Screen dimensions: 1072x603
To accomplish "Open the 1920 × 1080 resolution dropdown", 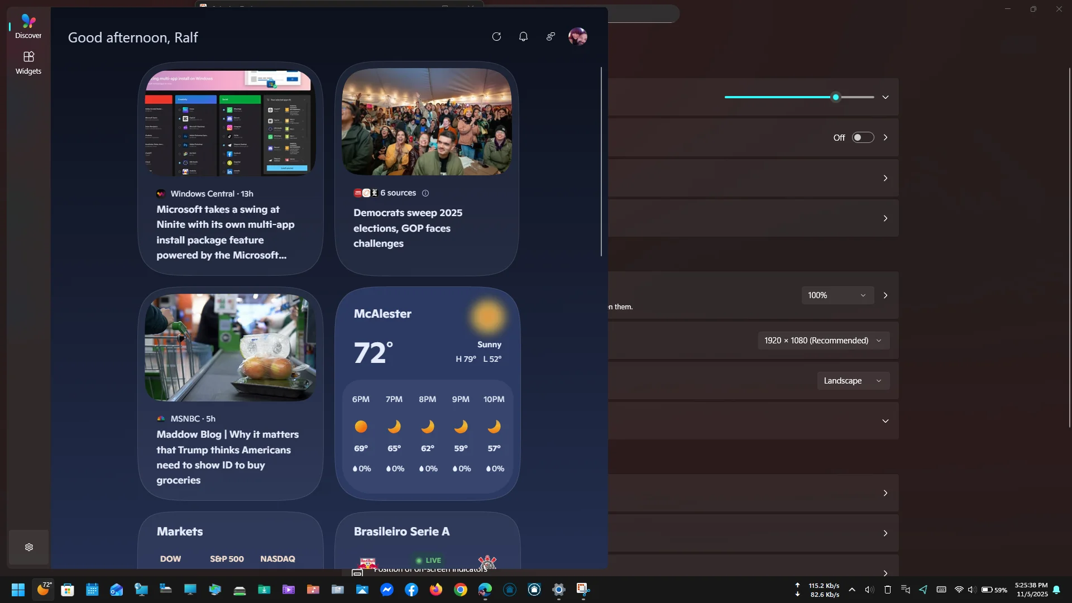I will 824,341.
